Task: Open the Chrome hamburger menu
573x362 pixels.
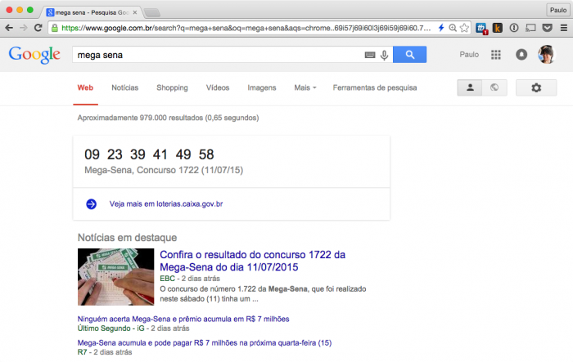Action: (x=564, y=28)
